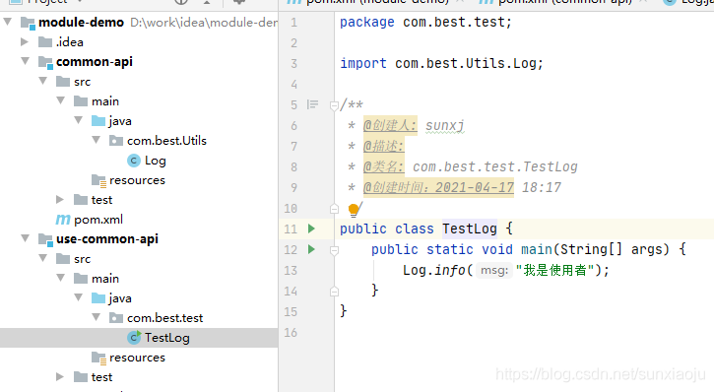Click the common-api module folder icon
Viewport: 714px width, 392px height.
[45, 62]
